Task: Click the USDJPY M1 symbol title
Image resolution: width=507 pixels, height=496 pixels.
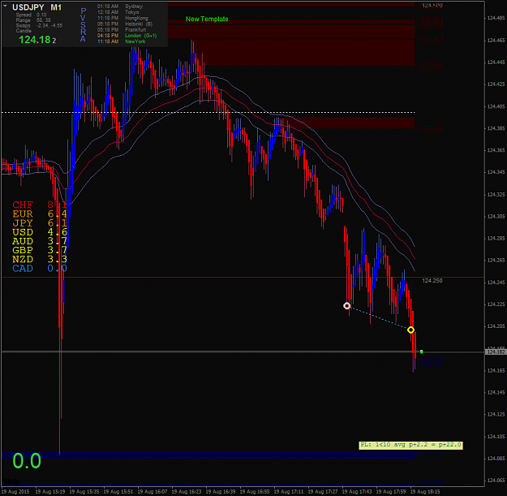Action: (37, 7)
